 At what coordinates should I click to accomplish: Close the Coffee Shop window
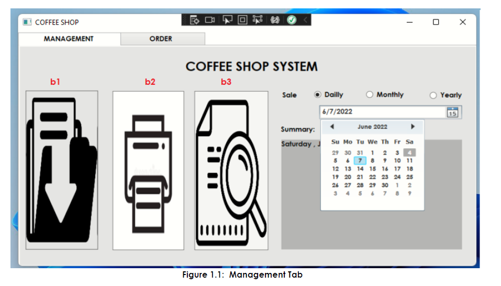[463, 22]
